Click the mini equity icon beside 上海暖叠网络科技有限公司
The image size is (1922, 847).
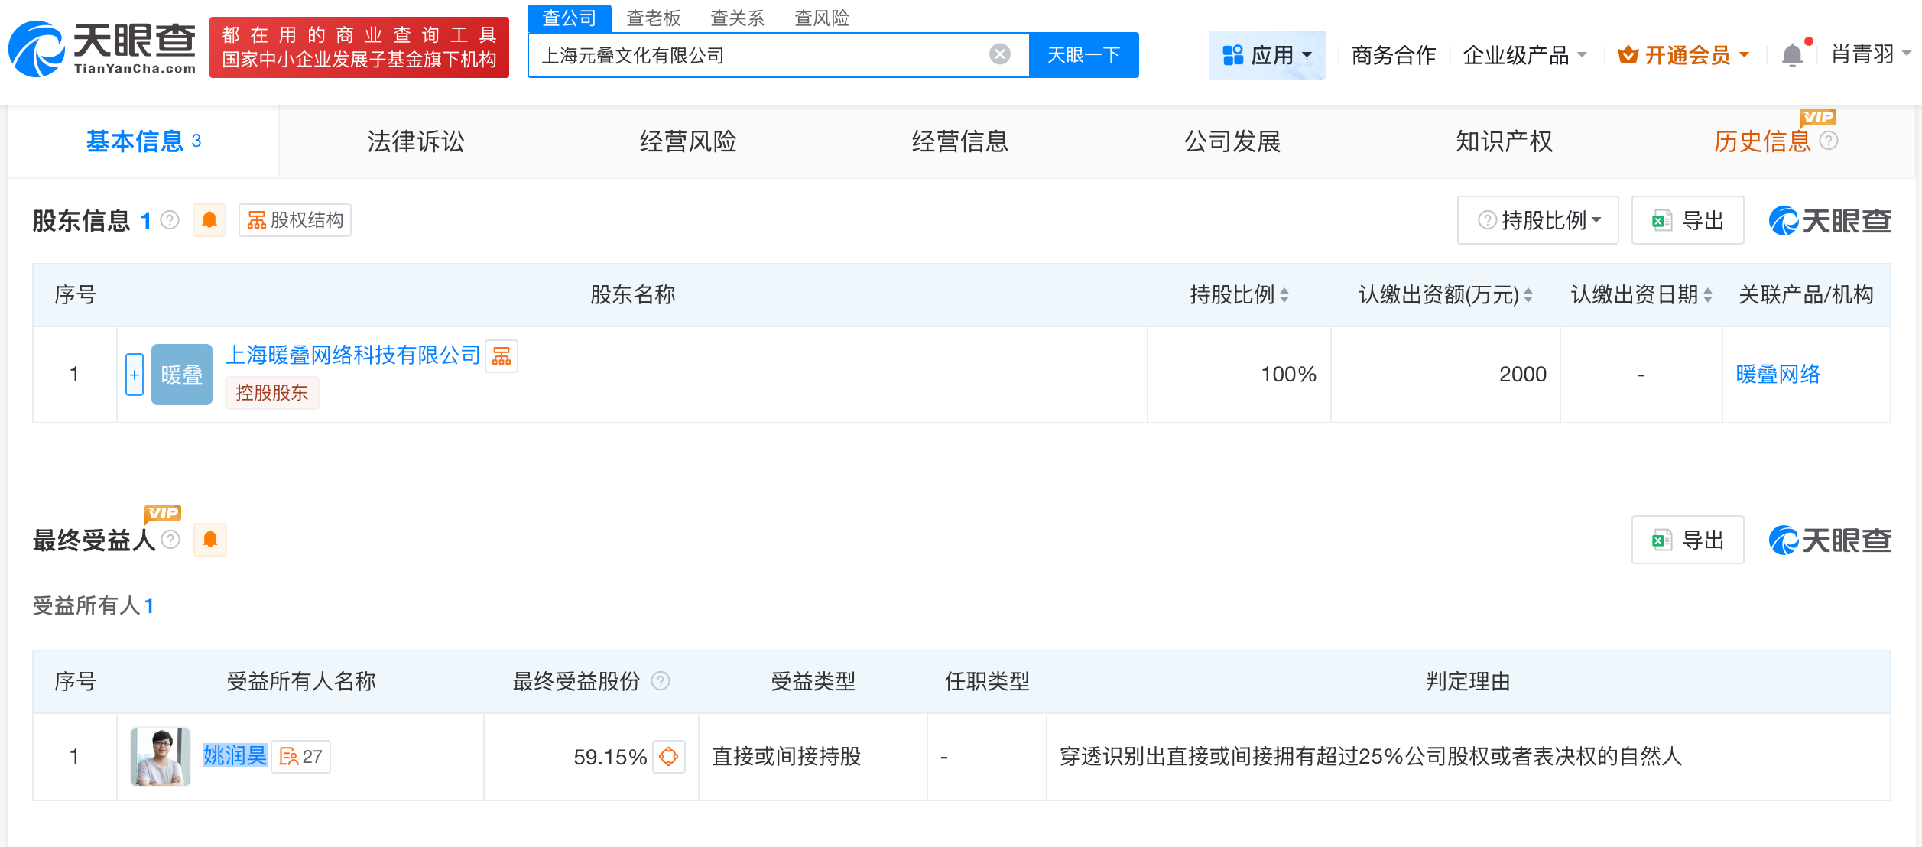tap(503, 356)
